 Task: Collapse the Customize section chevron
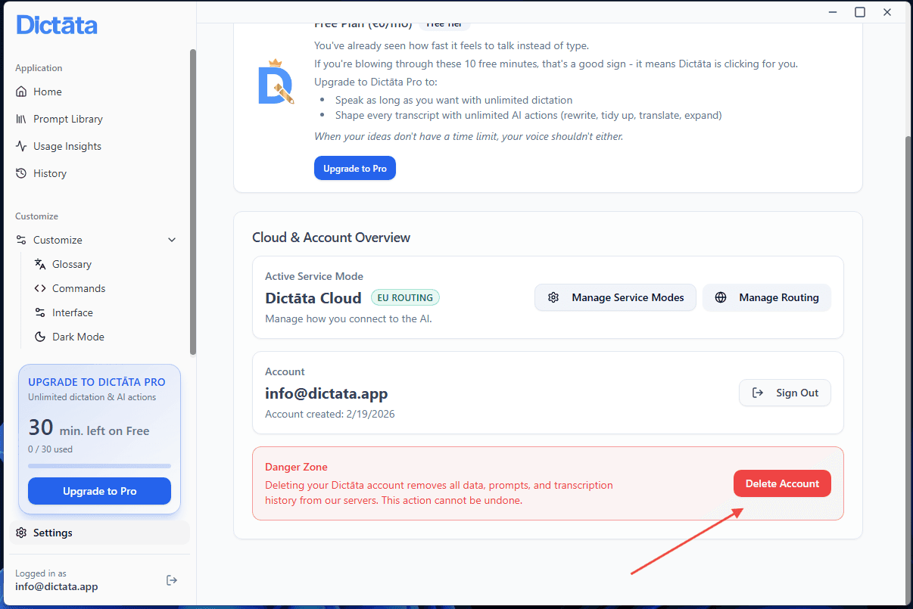tap(172, 240)
